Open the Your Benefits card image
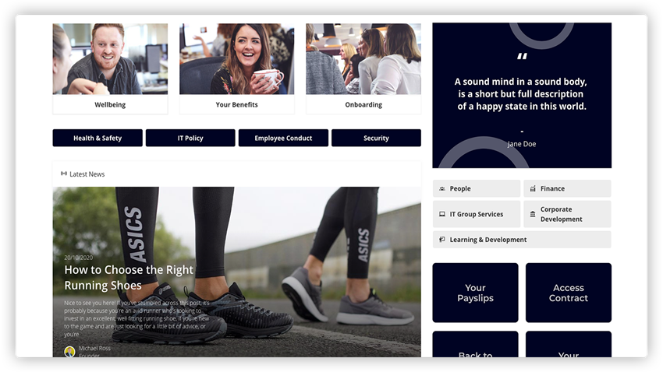The width and height of the screenshot is (663, 372). coord(236,59)
